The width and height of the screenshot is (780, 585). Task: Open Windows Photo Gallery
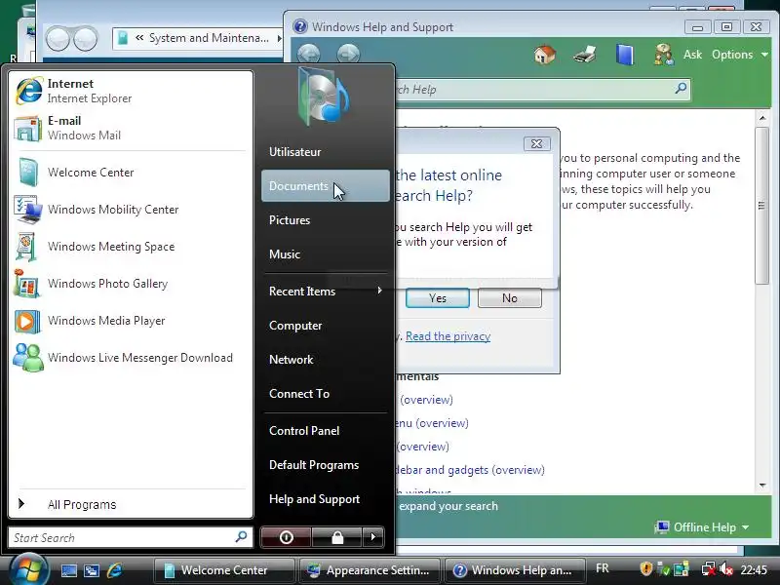point(132,284)
